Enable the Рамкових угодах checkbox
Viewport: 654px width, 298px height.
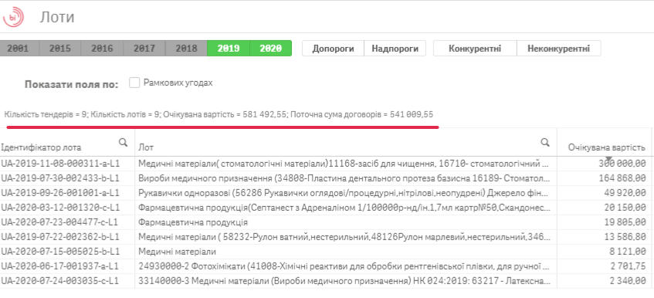click(134, 83)
